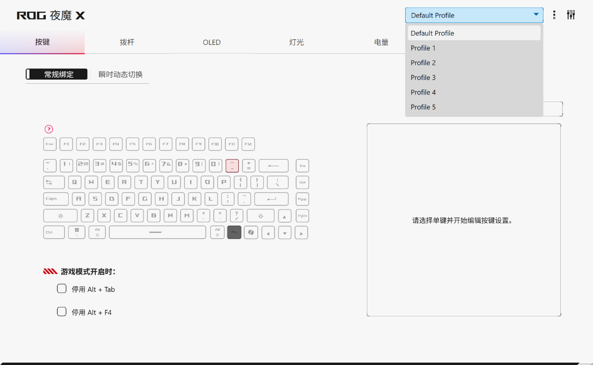Enable the 停用 Alt + Tab checkbox

point(62,289)
